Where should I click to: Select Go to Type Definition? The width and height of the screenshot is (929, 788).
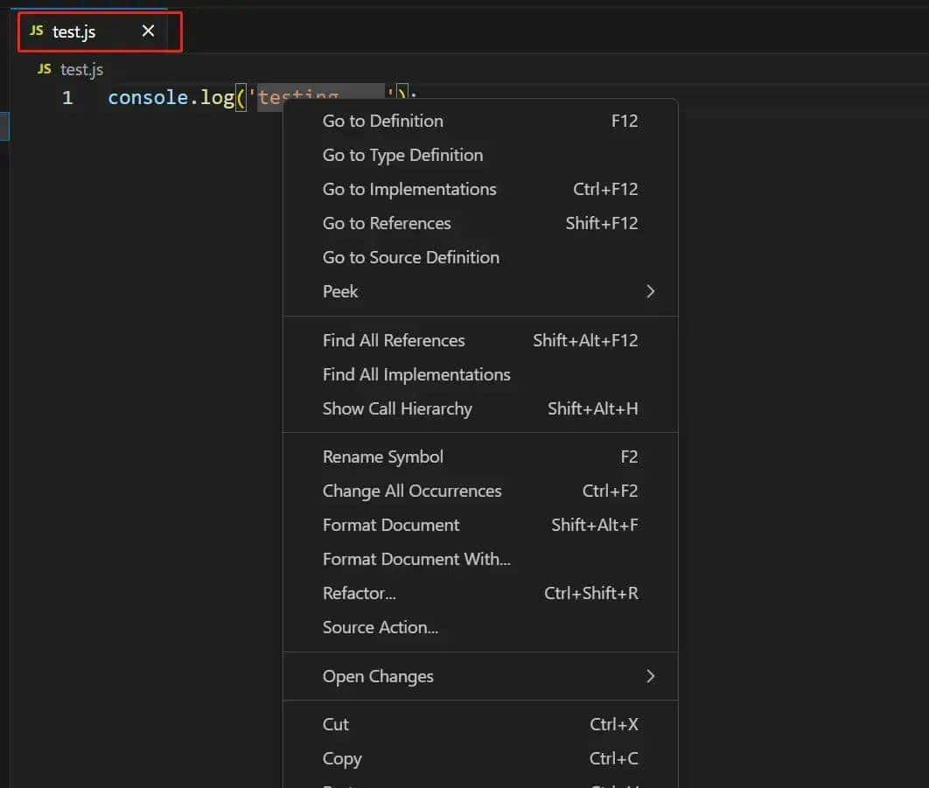(402, 155)
